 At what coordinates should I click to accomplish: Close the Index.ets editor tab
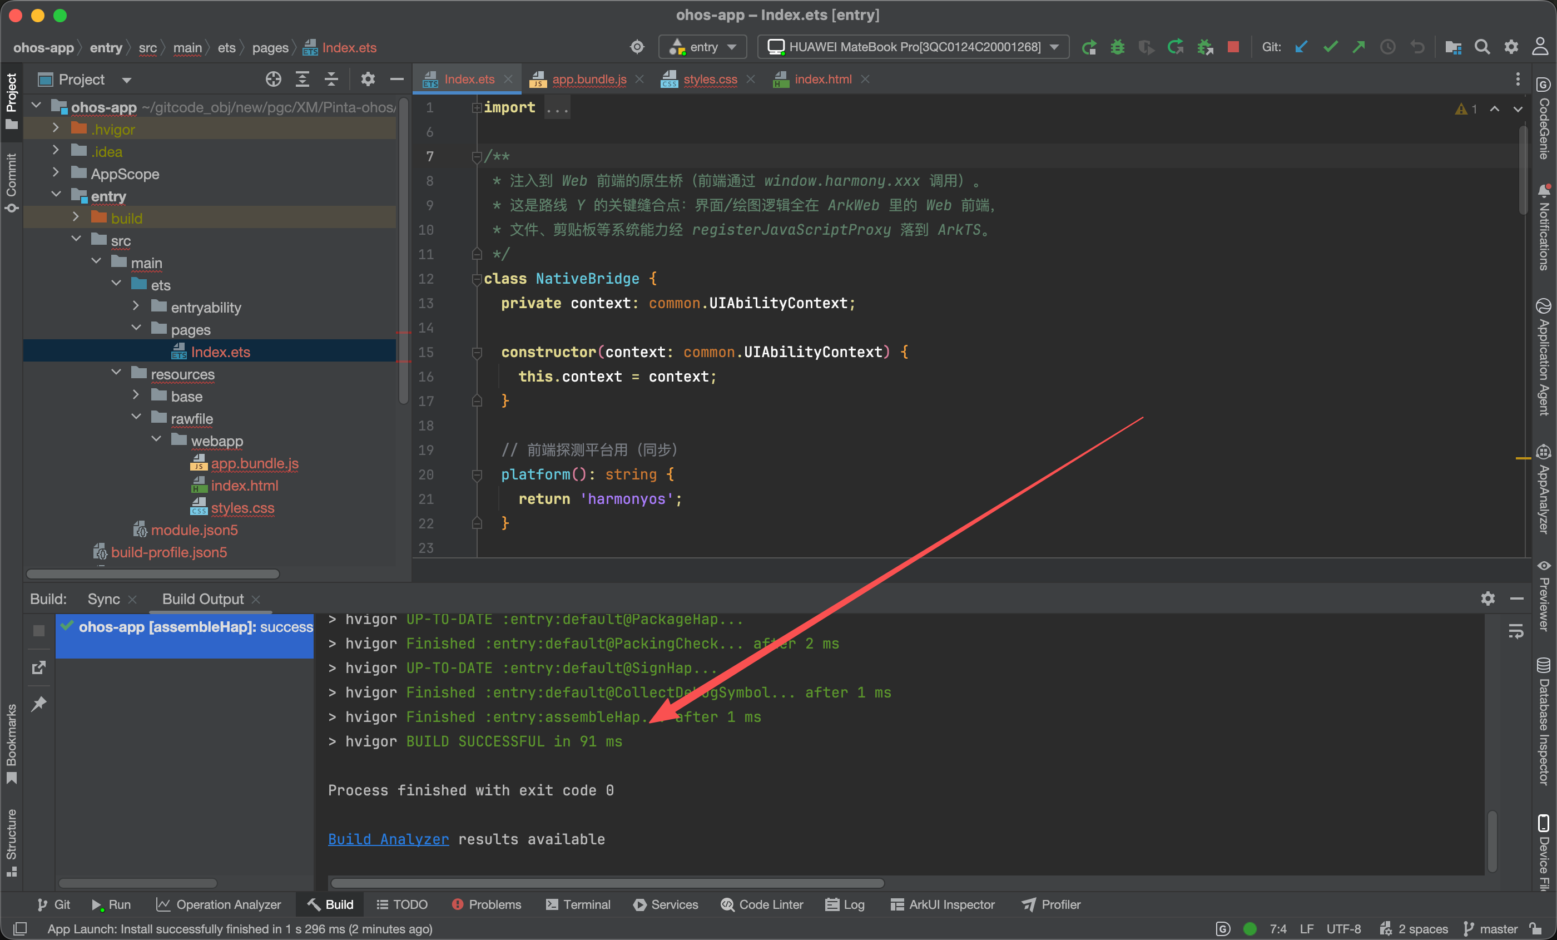[x=508, y=79]
